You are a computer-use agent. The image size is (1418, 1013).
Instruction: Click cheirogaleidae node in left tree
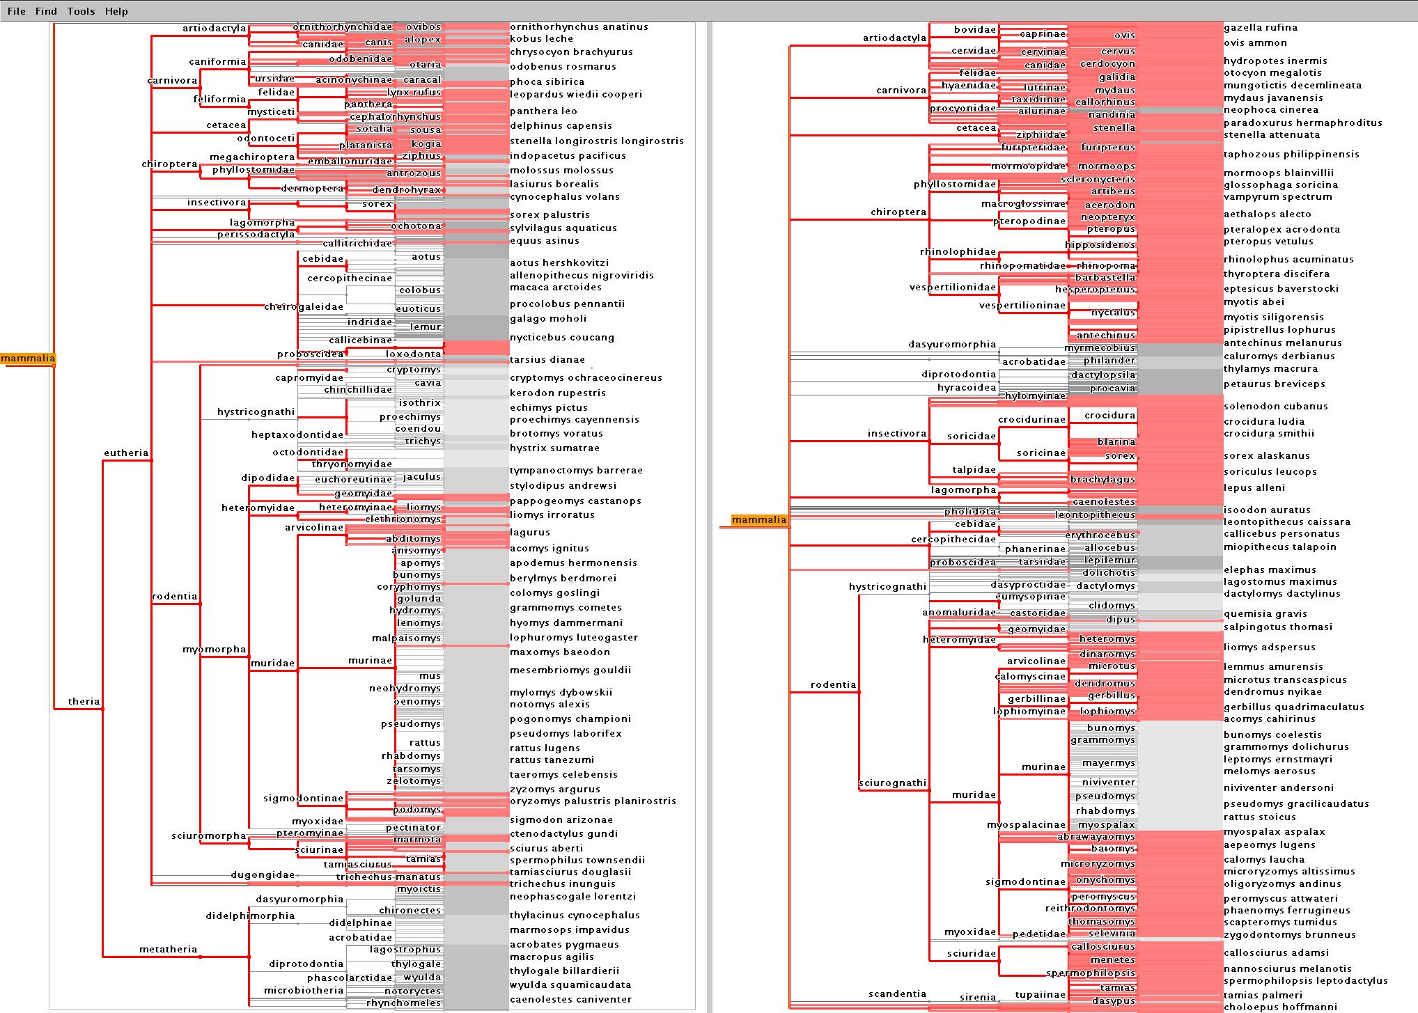click(304, 306)
